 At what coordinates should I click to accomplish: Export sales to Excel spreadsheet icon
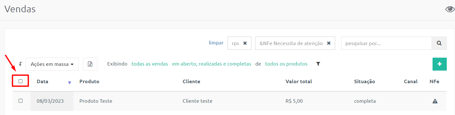pyautogui.click(x=90, y=64)
